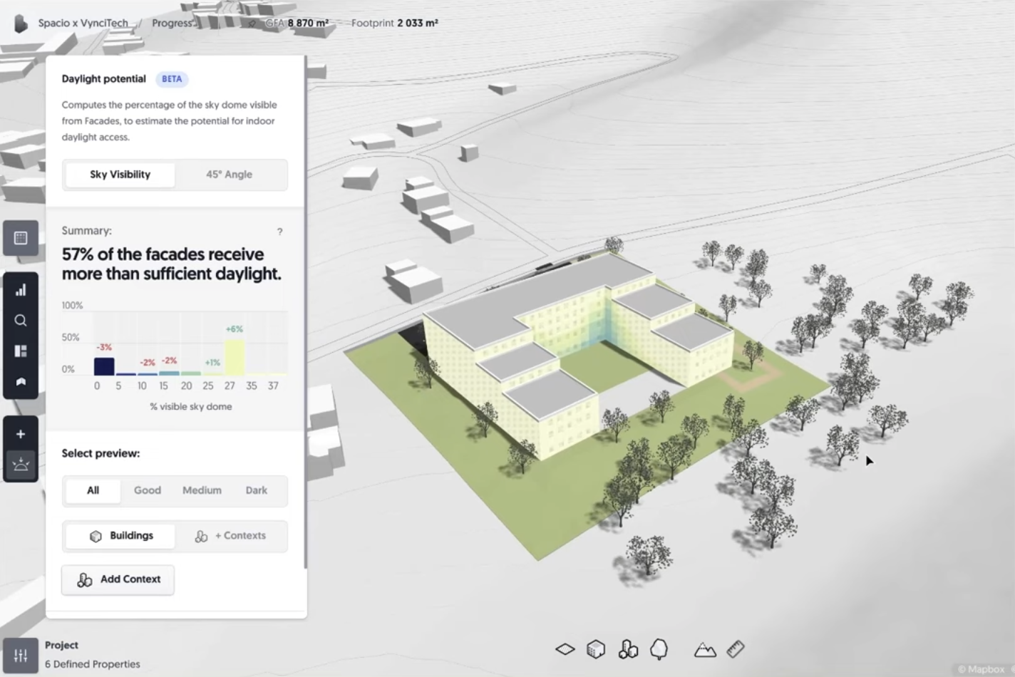Show only Good daylight preview
This screenshot has width=1015, height=677.
[148, 490]
